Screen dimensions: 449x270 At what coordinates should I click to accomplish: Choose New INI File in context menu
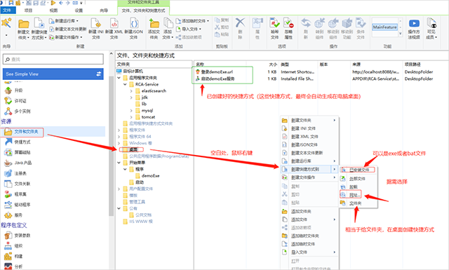pos(309,128)
